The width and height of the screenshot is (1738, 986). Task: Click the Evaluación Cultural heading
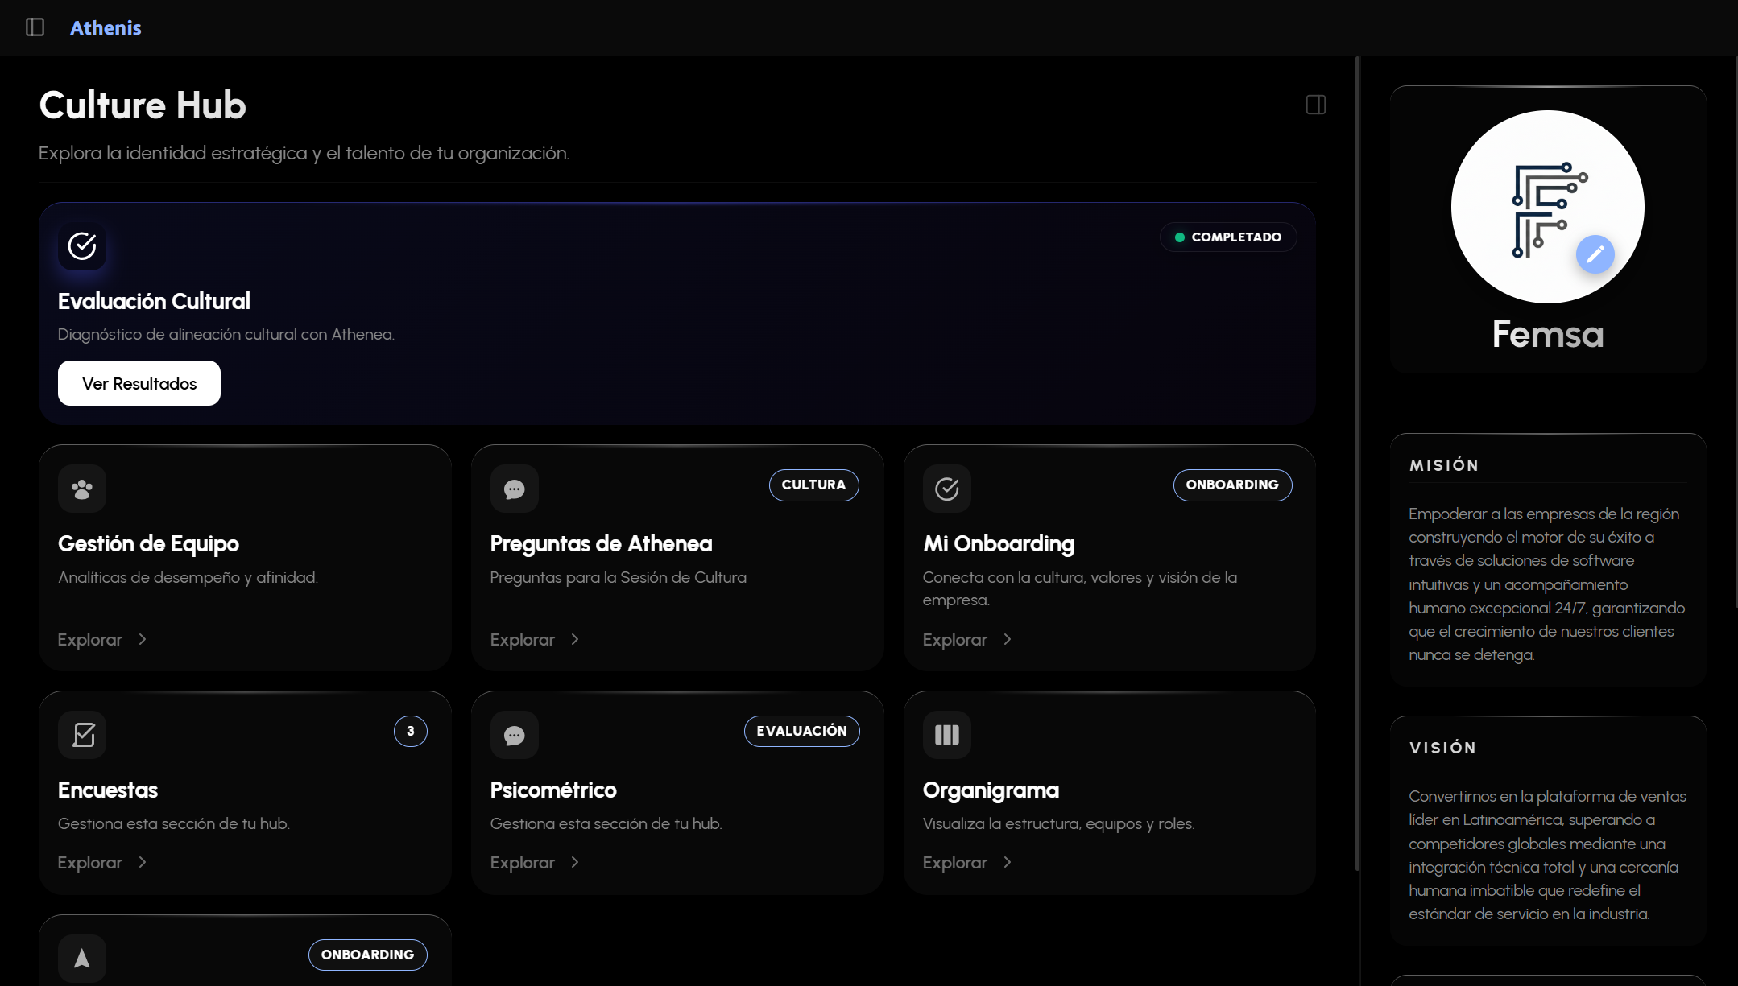click(154, 301)
